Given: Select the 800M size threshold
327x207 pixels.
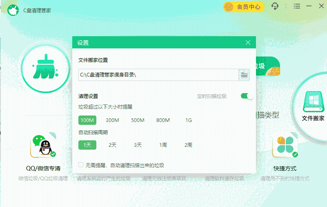Looking at the screenshot, I should tap(163, 120).
